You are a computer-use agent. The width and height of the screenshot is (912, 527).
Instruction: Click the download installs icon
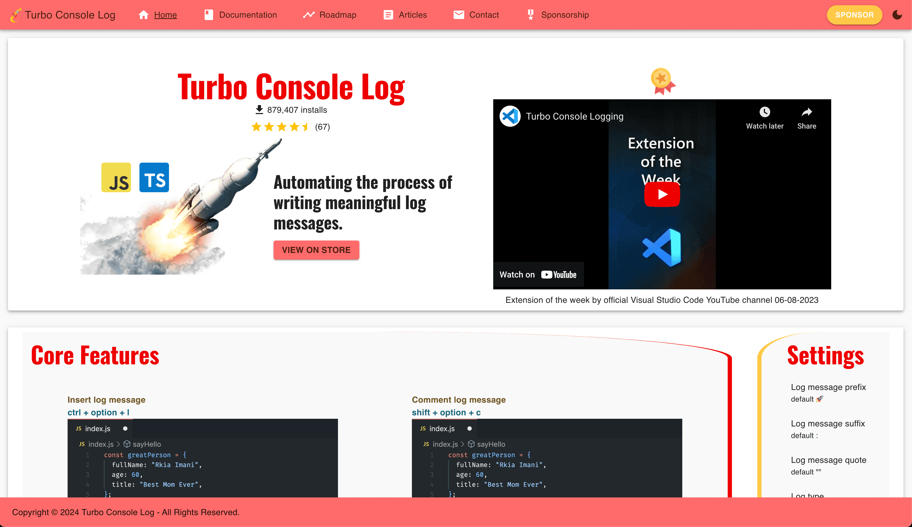[259, 110]
